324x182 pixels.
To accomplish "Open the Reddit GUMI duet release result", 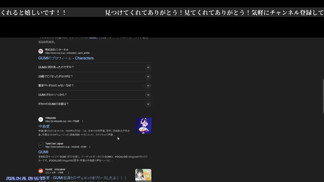I will point(83,178).
